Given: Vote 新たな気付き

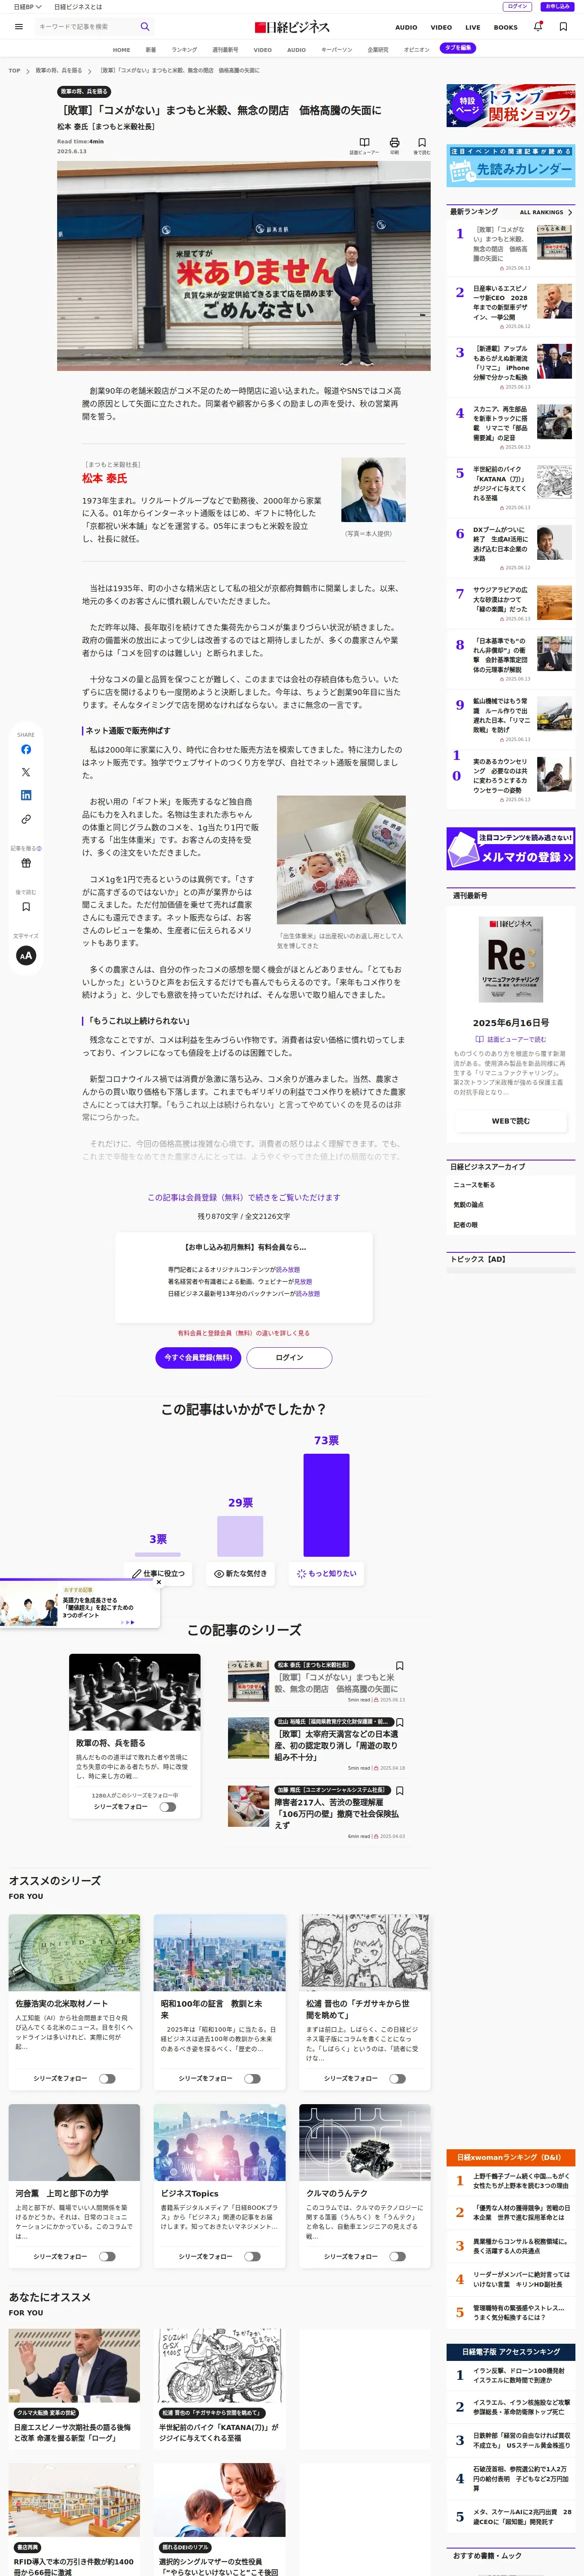Looking at the screenshot, I should click(240, 1573).
